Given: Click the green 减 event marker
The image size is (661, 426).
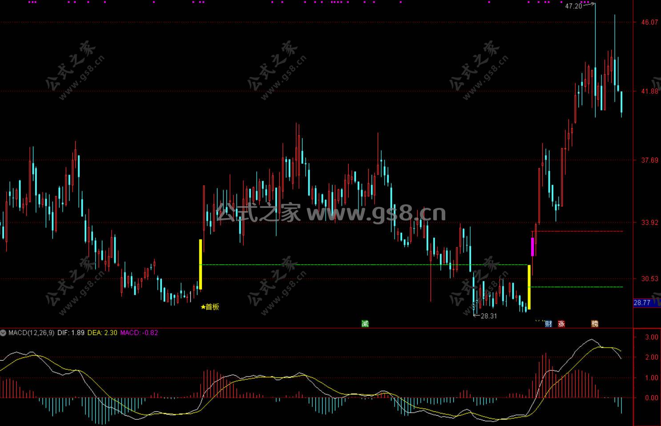Looking at the screenshot, I should [x=365, y=324].
